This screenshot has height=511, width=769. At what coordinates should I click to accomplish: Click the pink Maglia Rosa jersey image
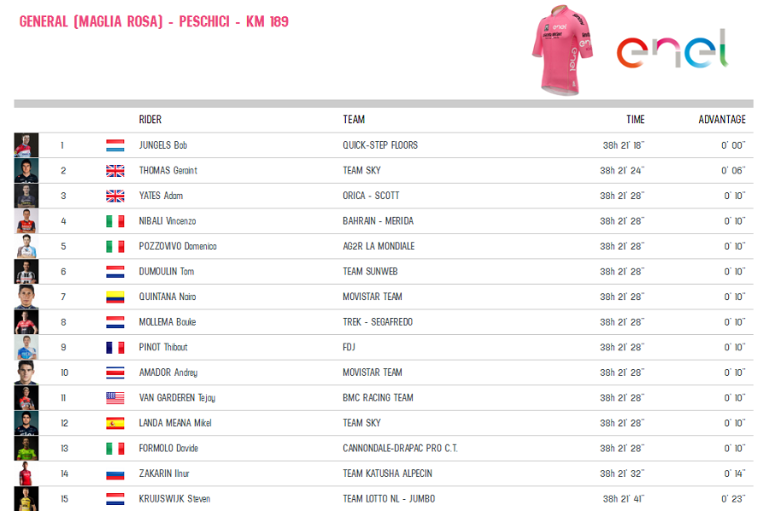point(561,49)
